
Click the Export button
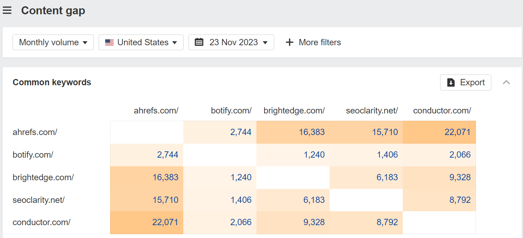(x=466, y=82)
